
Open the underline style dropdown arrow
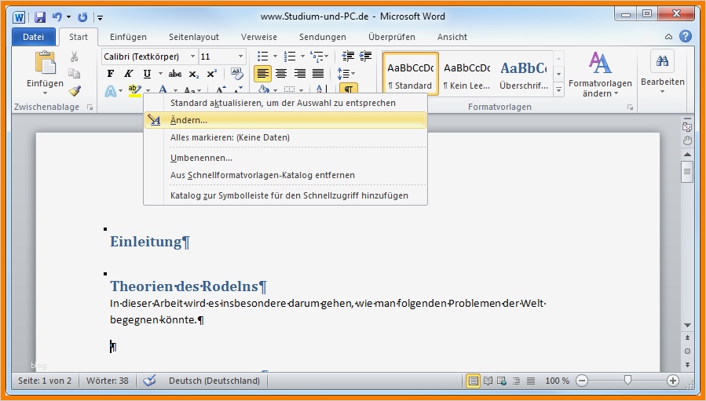coord(160,74)
